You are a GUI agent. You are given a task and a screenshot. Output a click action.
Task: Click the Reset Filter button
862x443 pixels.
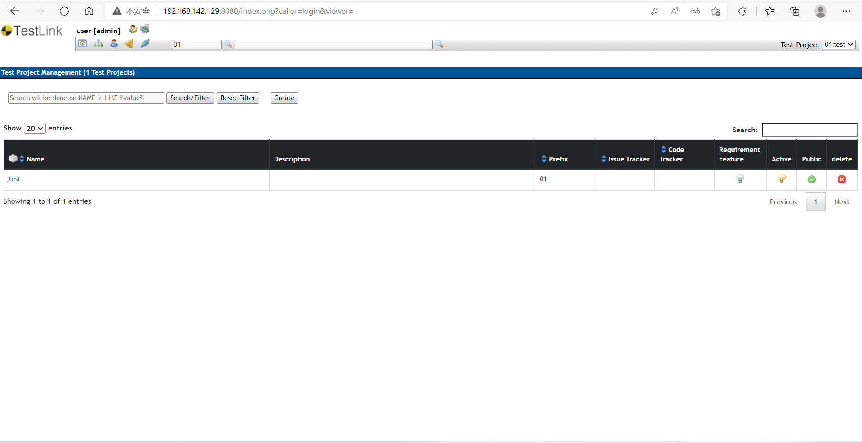click(x=238, y=98)
